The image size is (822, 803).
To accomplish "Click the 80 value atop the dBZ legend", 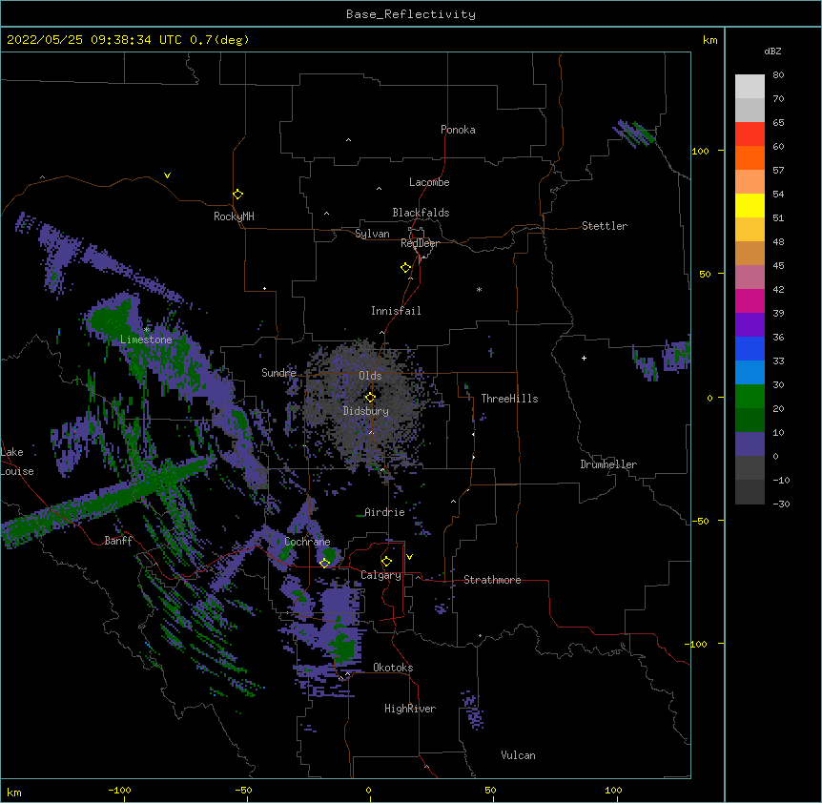I will [x=778, y=75].
